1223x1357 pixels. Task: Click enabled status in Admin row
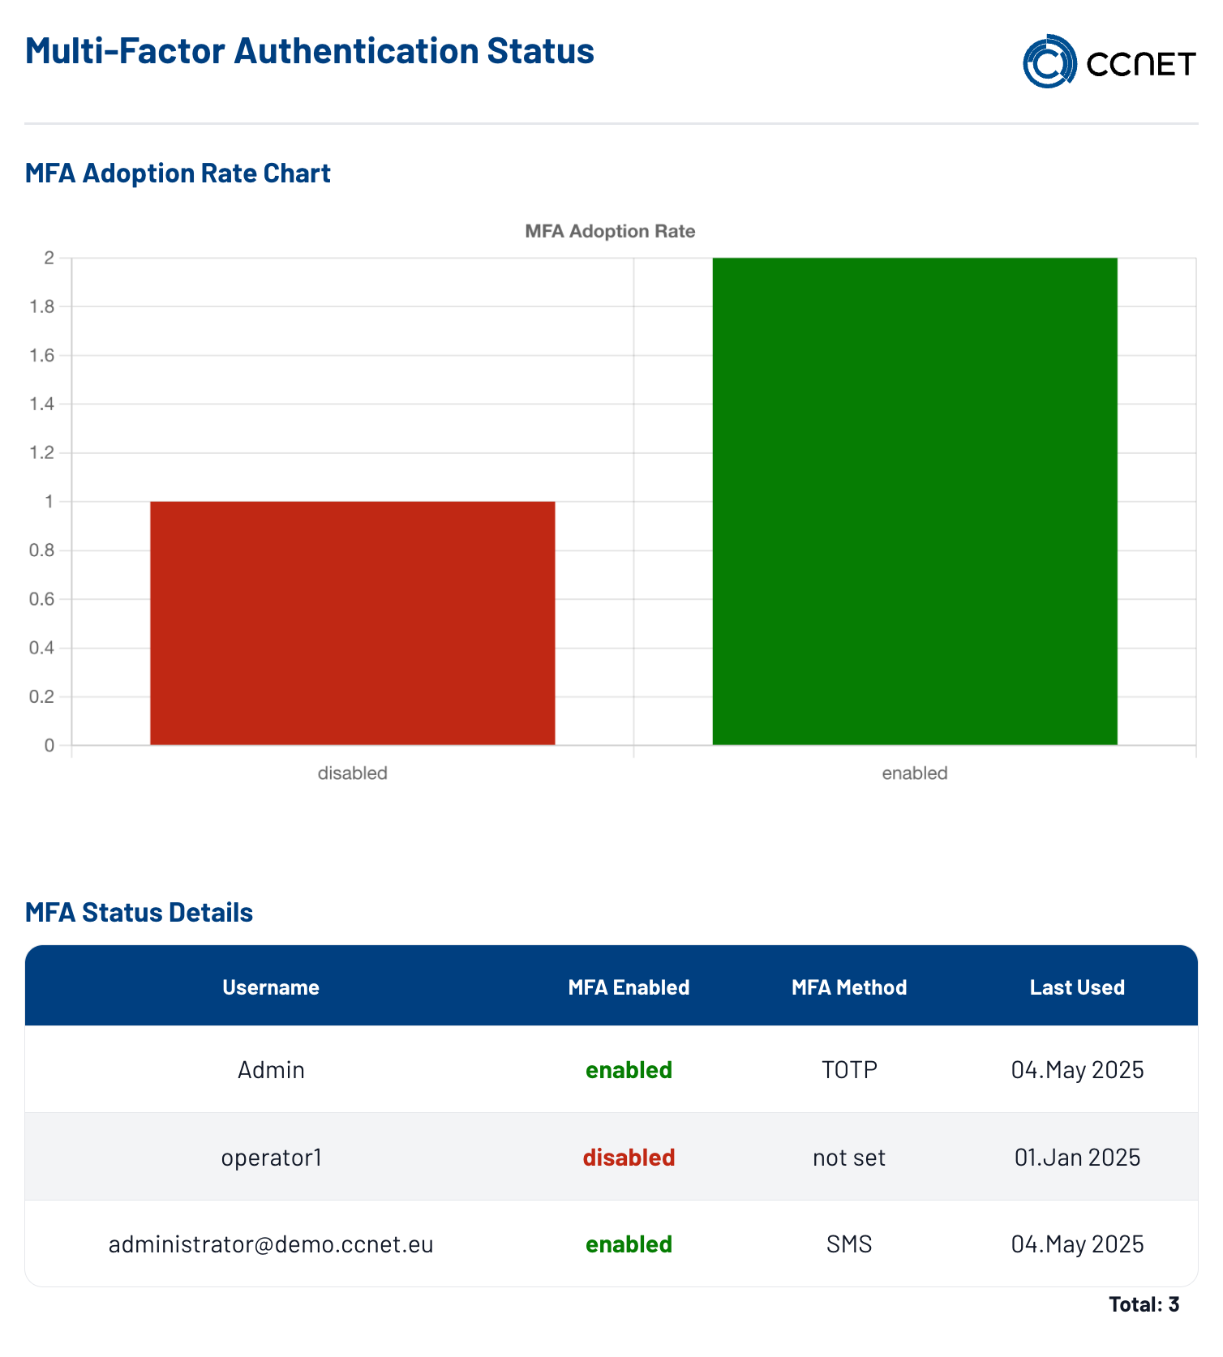(629, 1070)
